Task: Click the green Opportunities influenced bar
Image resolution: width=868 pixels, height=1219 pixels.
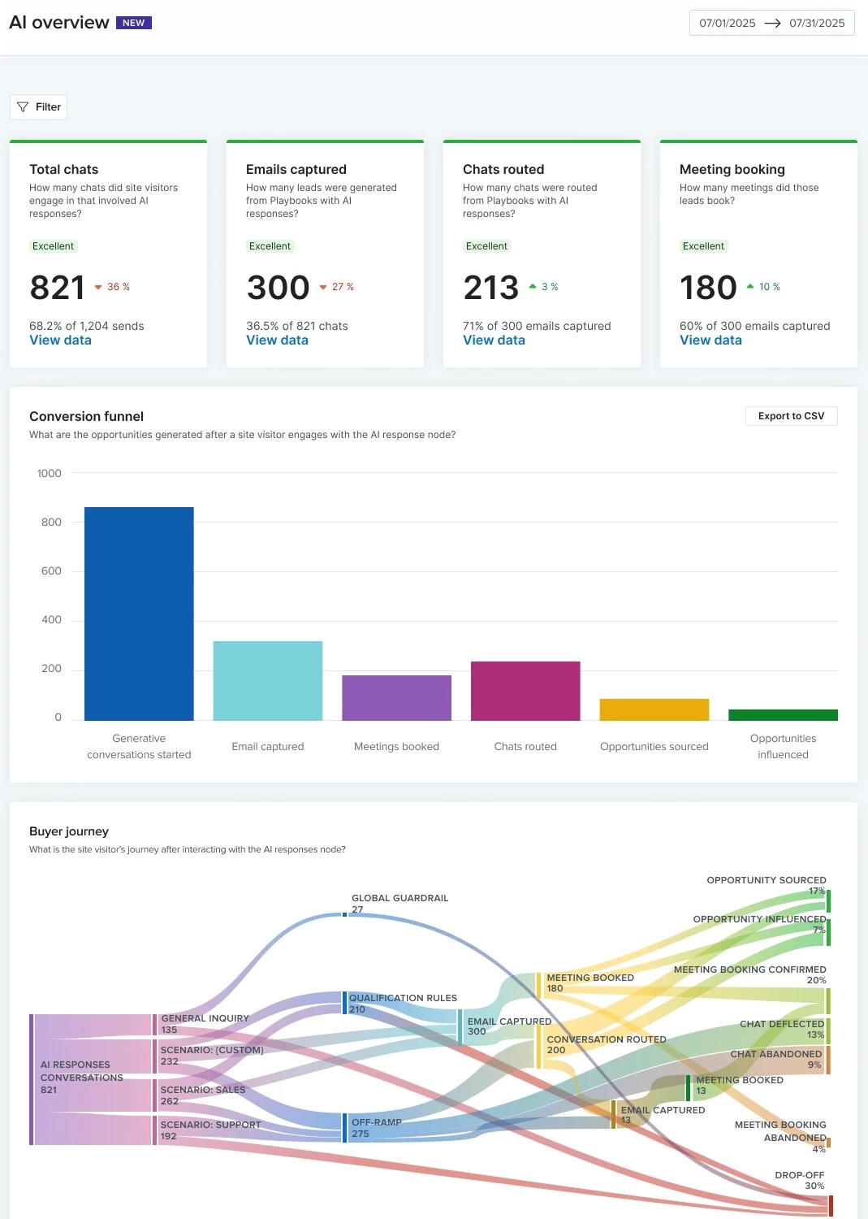Action: [x=783, y=715]
